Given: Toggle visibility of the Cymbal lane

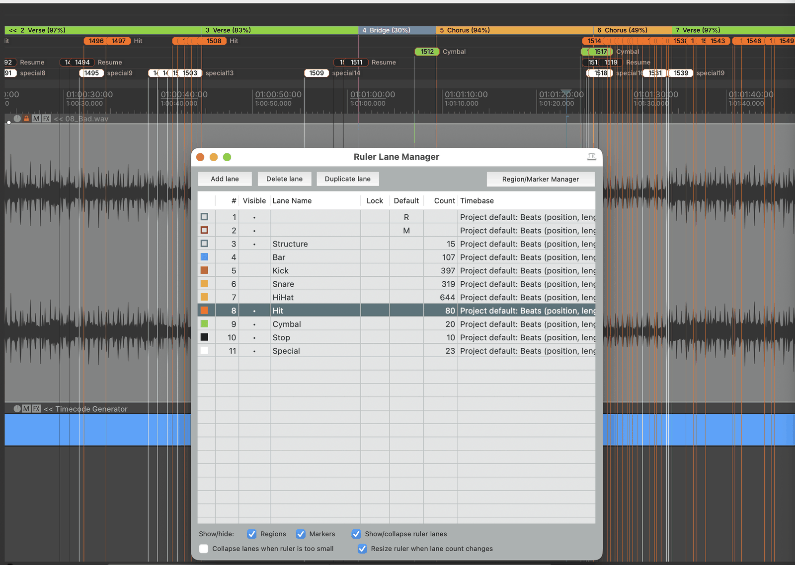Looking at the screenshot, I should pyautogui.click(x=254, y=324).
